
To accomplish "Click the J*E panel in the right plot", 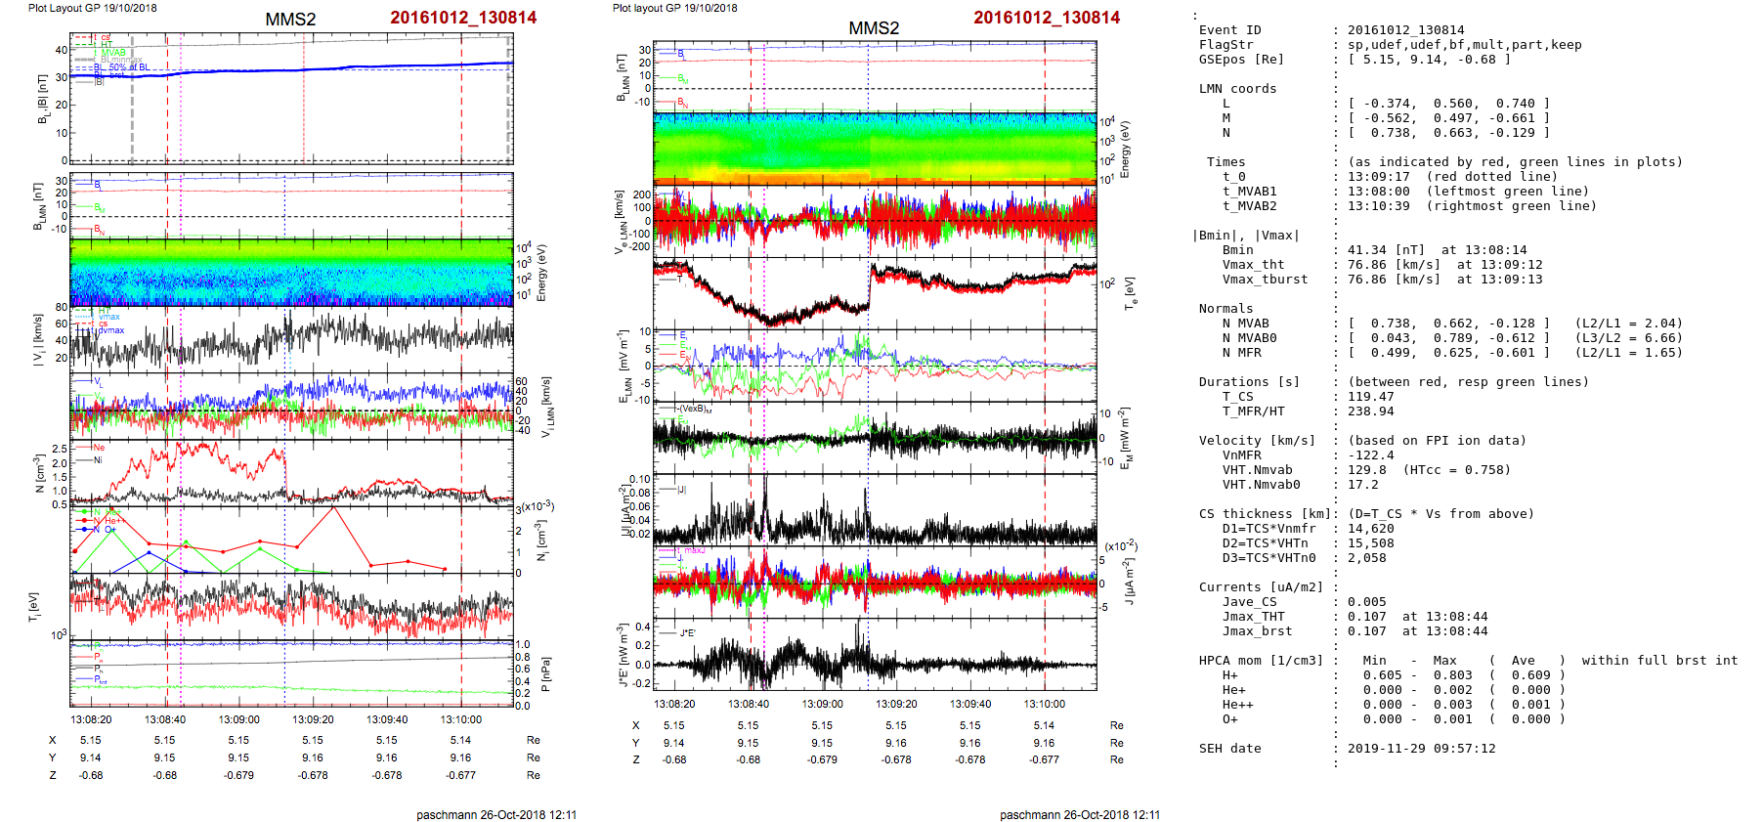I will [875, 655].
